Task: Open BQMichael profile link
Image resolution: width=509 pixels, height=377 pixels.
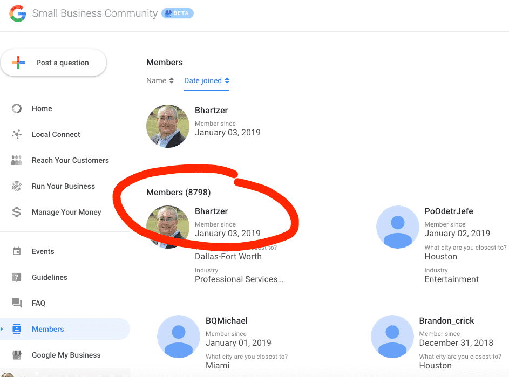Action: (x=227, y=320)
